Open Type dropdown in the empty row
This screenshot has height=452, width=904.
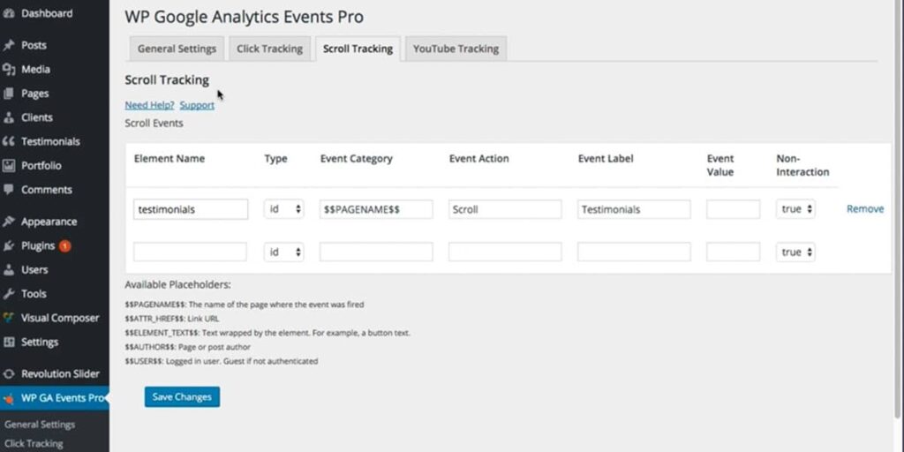coord(284,252)
